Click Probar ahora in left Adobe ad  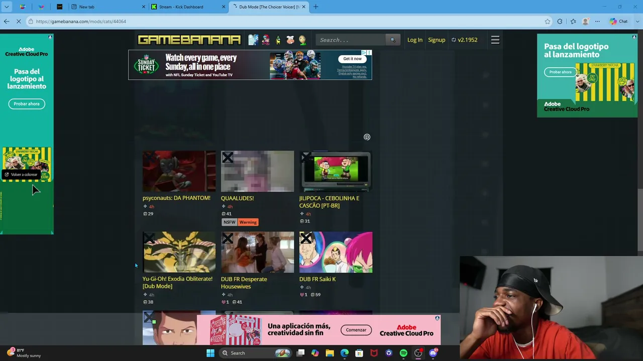click(27, 104)
